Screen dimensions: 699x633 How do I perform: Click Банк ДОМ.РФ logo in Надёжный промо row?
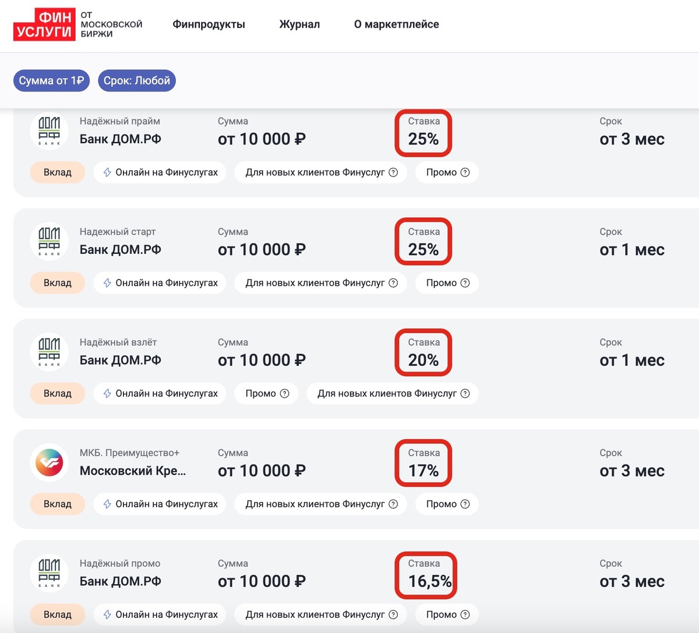pos(50,574)
